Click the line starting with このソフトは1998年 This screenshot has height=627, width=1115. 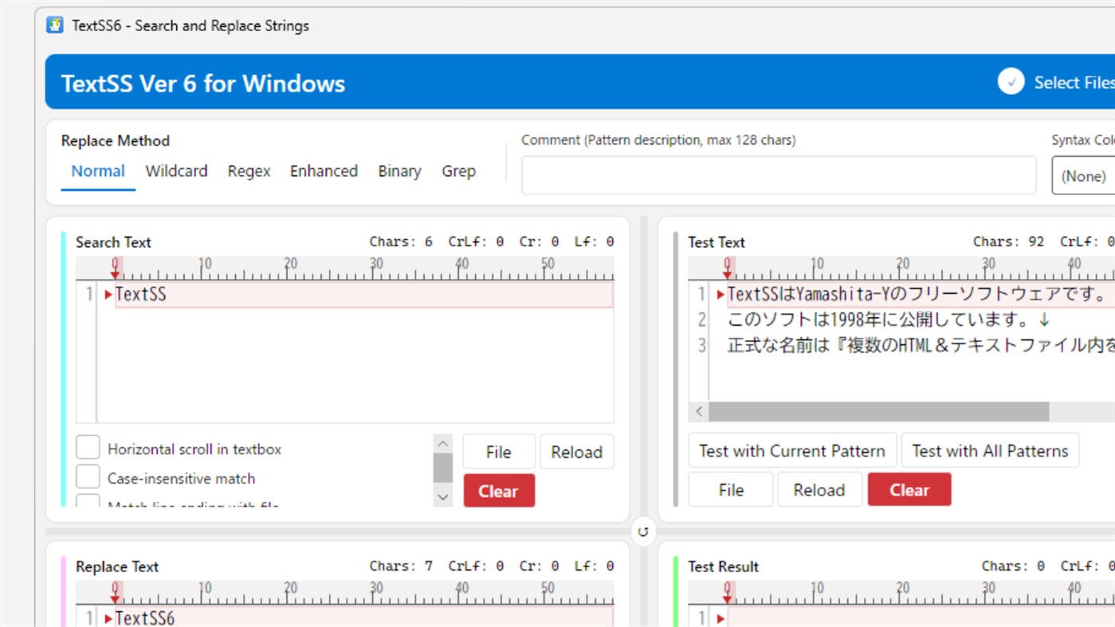click(x=889, y=320)
